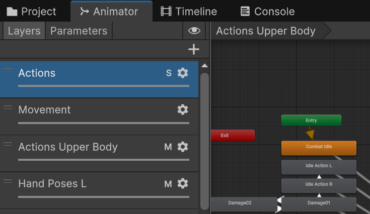370x214 pixels.
Task: Click the Hand Poses L weight bar
Action: click(x=104, y=197)
